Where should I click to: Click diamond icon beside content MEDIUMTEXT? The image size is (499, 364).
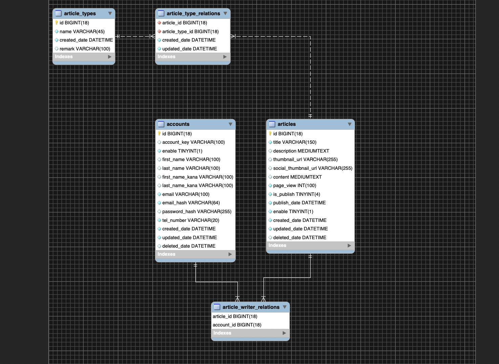pos(270,177)
